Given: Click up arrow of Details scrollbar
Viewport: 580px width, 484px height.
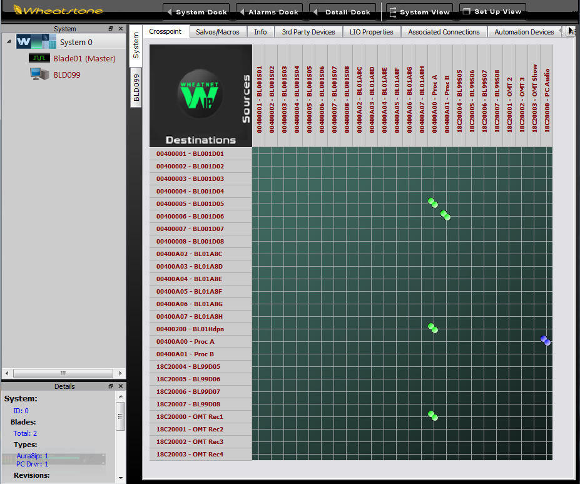Looking at the screenshot, I should [121, 396].
